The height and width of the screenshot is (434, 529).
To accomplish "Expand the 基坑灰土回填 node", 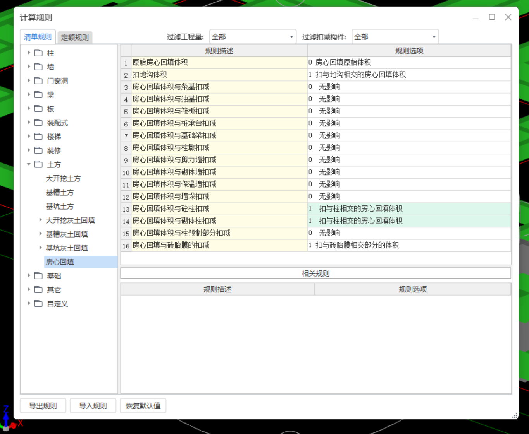I will pyautogui.click(x=40, y=248).
